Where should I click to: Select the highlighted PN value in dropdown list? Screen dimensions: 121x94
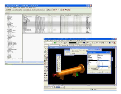(x=103, y=66)
